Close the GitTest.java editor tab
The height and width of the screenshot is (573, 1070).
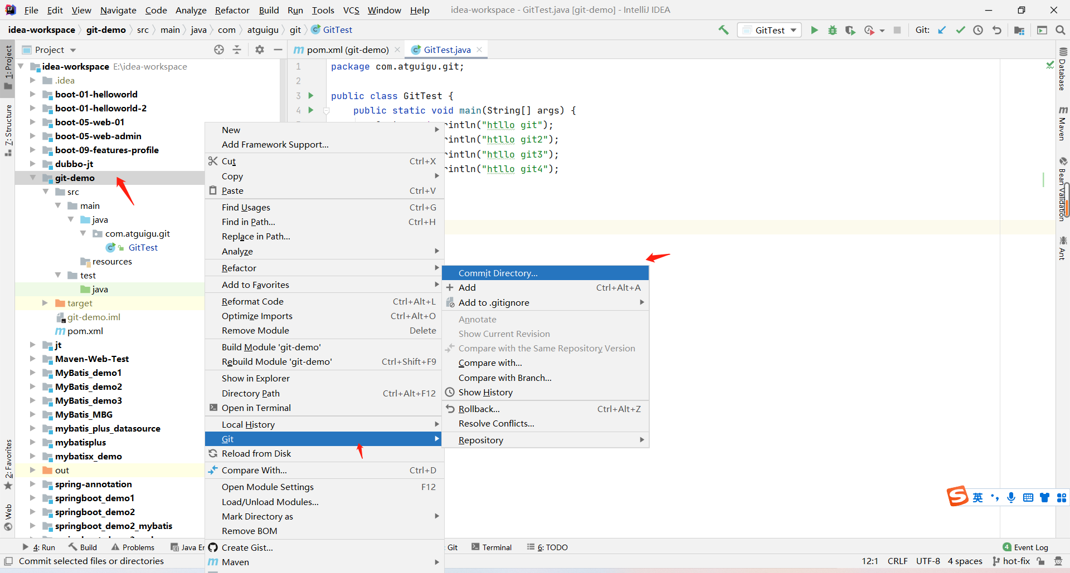click(x=479, y=50)
